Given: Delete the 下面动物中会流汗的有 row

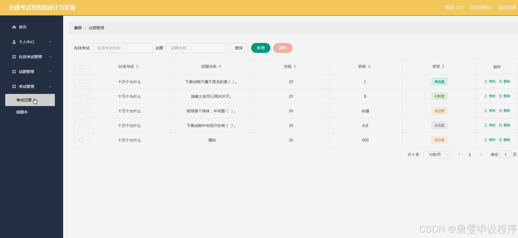Looking at the screenshot, I should tap(505, 125).
